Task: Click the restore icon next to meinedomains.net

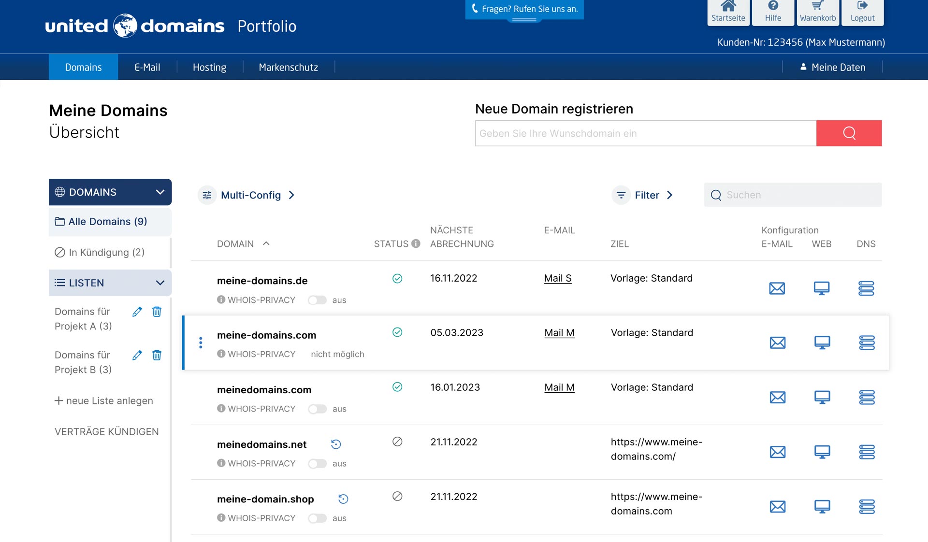Action: pyautogui.click(x=336, y=444)
